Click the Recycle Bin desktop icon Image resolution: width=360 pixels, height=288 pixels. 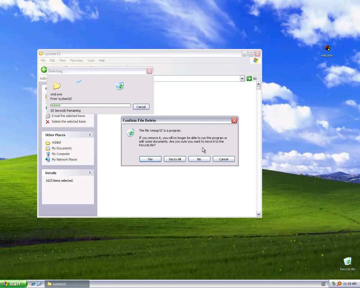348,264
